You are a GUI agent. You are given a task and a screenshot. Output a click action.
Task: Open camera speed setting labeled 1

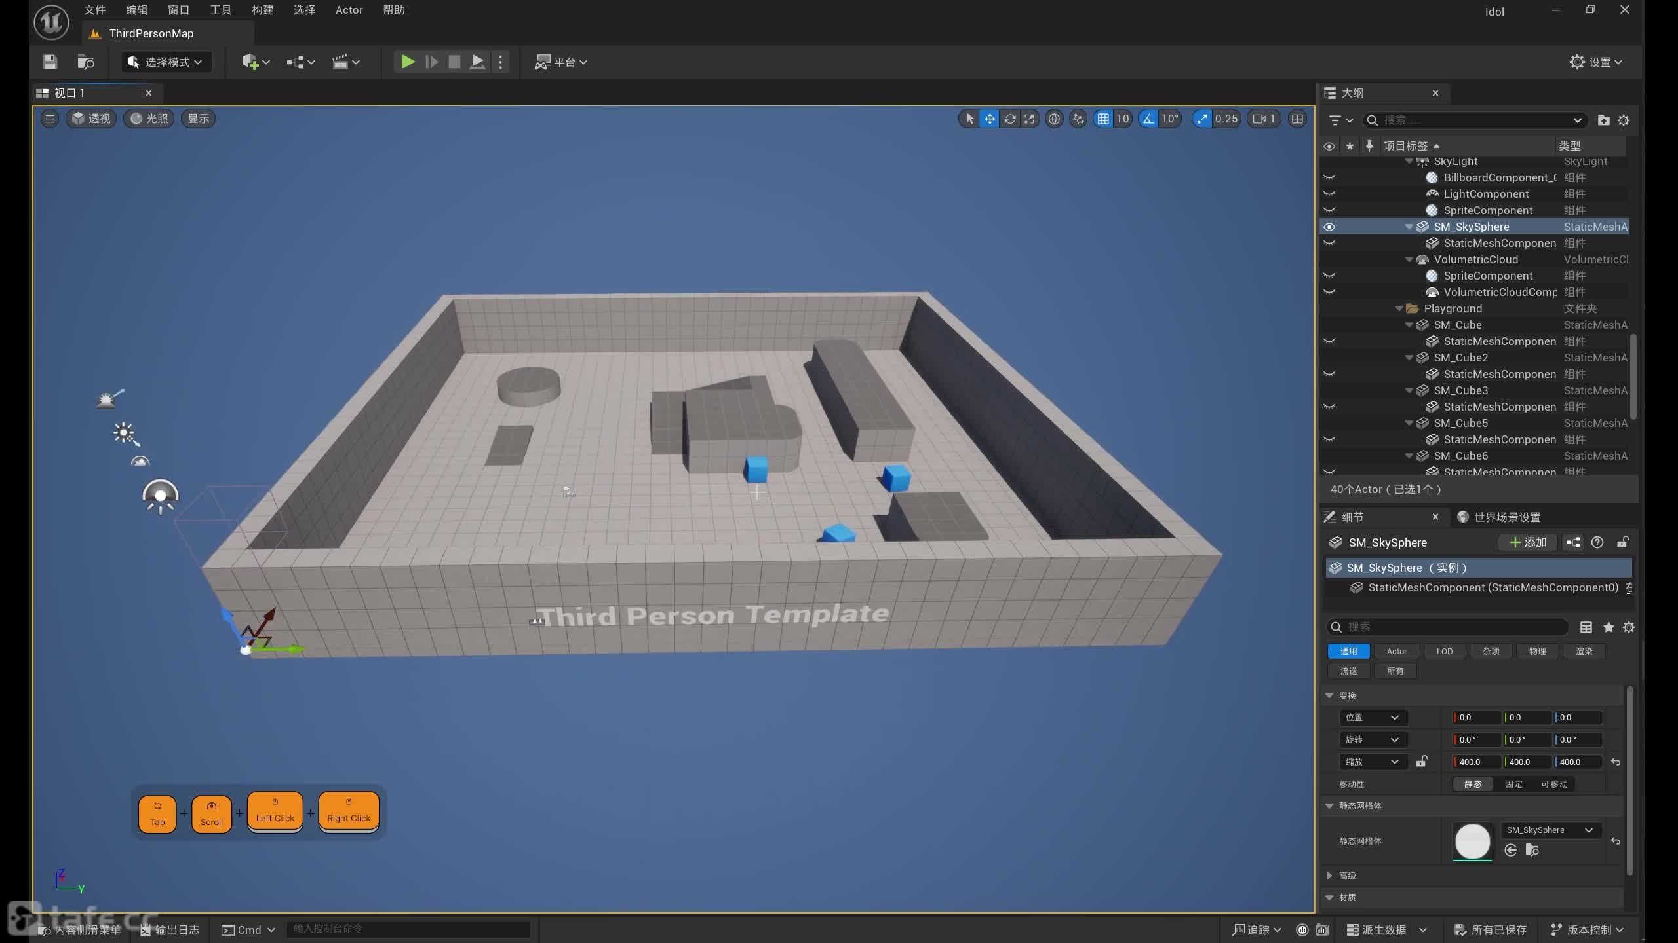[x=1264, y=119]
